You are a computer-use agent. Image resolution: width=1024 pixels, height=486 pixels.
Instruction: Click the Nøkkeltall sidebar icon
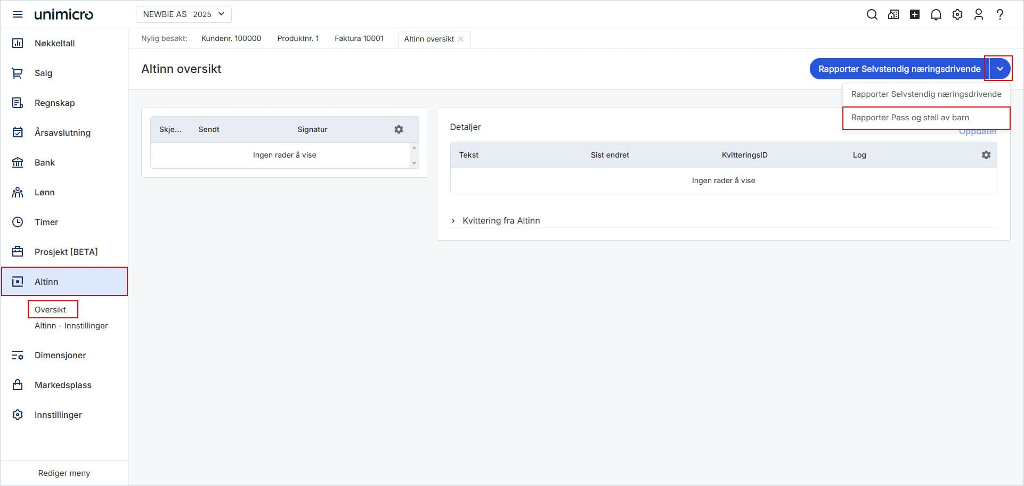point(18,43)
